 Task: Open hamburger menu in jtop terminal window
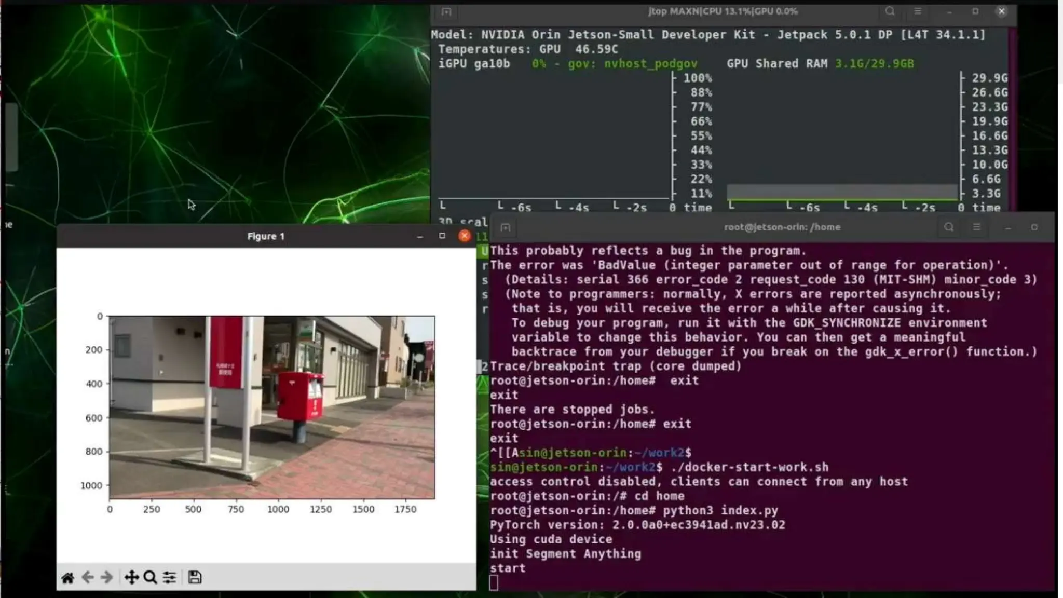(x=918, y=11)
